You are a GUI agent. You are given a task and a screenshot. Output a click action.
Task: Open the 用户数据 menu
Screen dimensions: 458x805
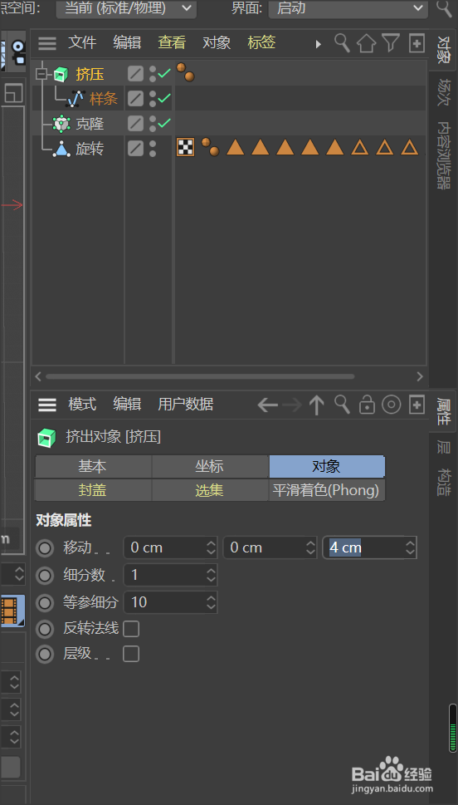coord(186,405)
